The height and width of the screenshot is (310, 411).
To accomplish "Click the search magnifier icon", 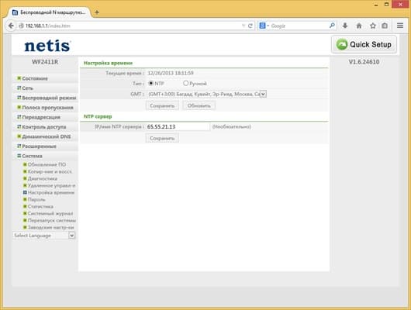I will (x=332, y=26).
